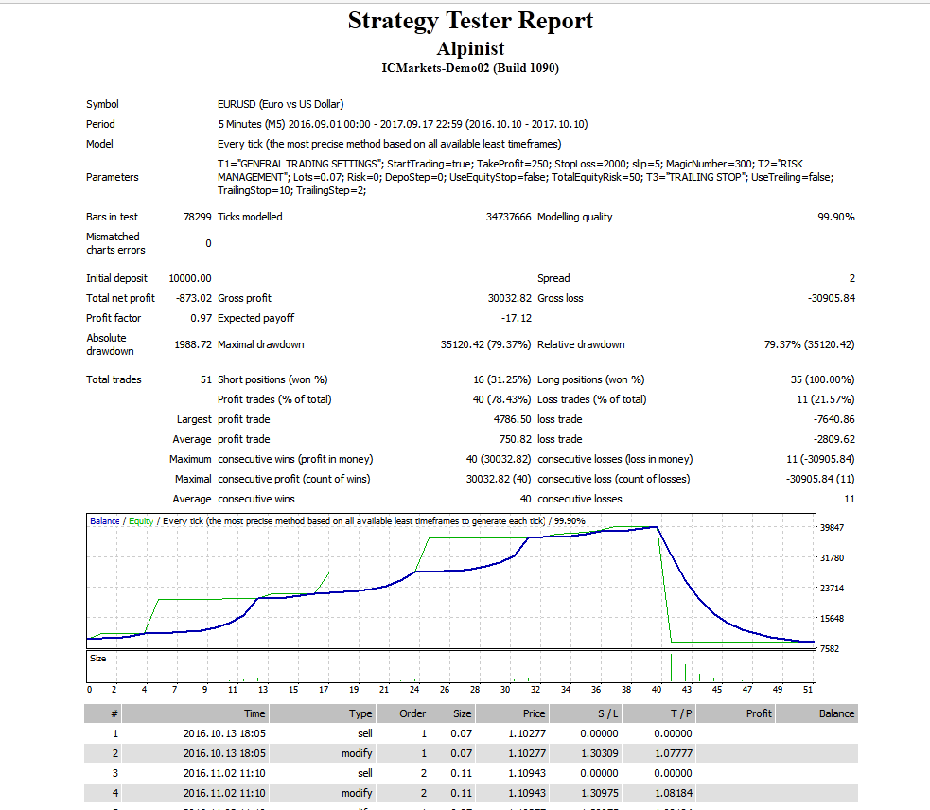Click the Short positions value 16 (31.25%)
This screenshot has height=810, width=930.
[x=502, y=379]
